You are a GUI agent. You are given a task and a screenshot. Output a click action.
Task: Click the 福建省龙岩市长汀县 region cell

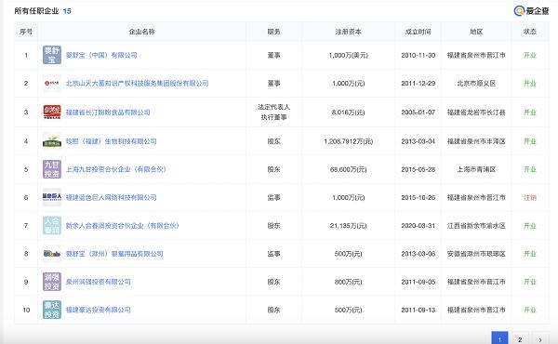tap(476, 112)
